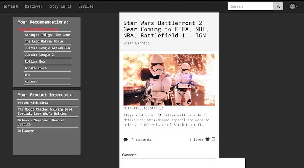Open comments via the speech bubble icon
Viewport: 304px width, 168px height.
[x=125, y=139]
